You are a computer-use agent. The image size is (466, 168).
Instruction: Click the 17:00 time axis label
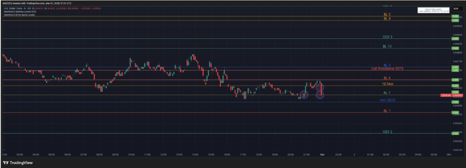[243, 155]
